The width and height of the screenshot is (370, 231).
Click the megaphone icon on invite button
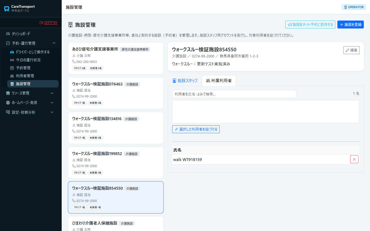coord(290,25)
